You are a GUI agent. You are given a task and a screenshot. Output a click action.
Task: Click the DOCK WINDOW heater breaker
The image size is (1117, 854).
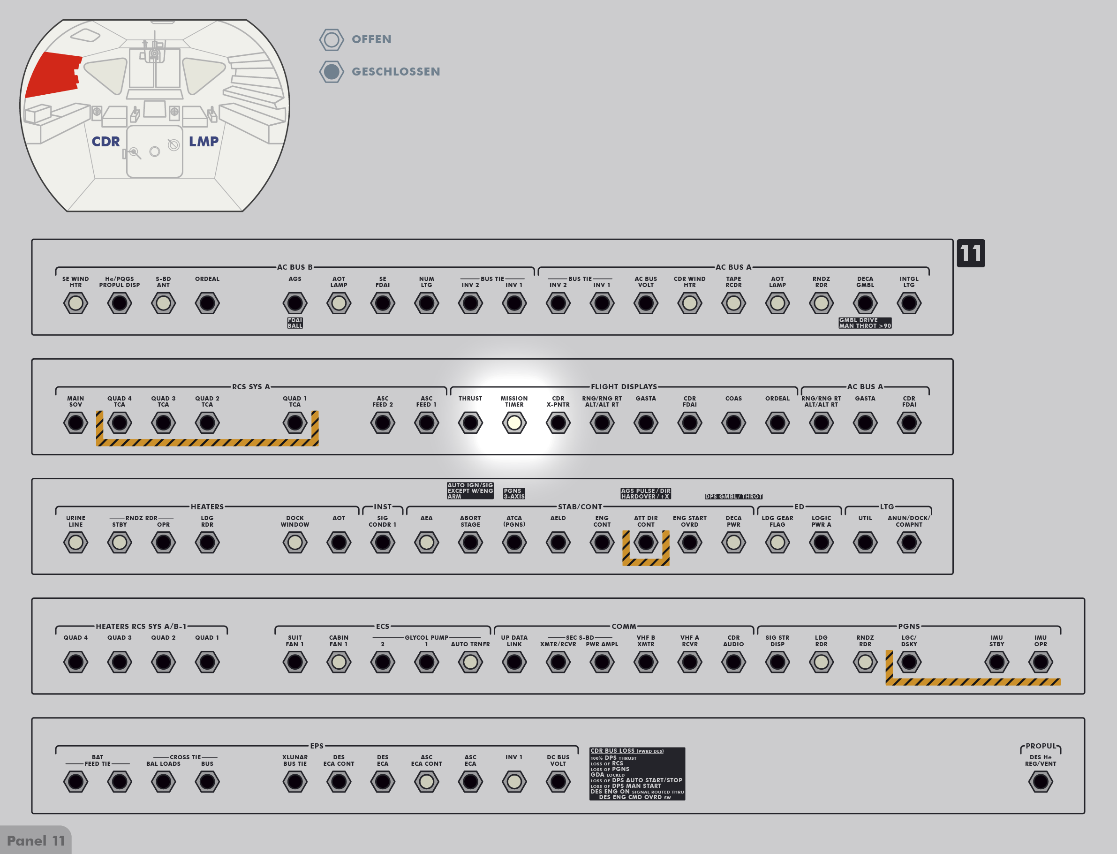pos(295,543)
